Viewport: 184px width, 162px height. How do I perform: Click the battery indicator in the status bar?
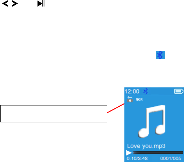point(179,91)
